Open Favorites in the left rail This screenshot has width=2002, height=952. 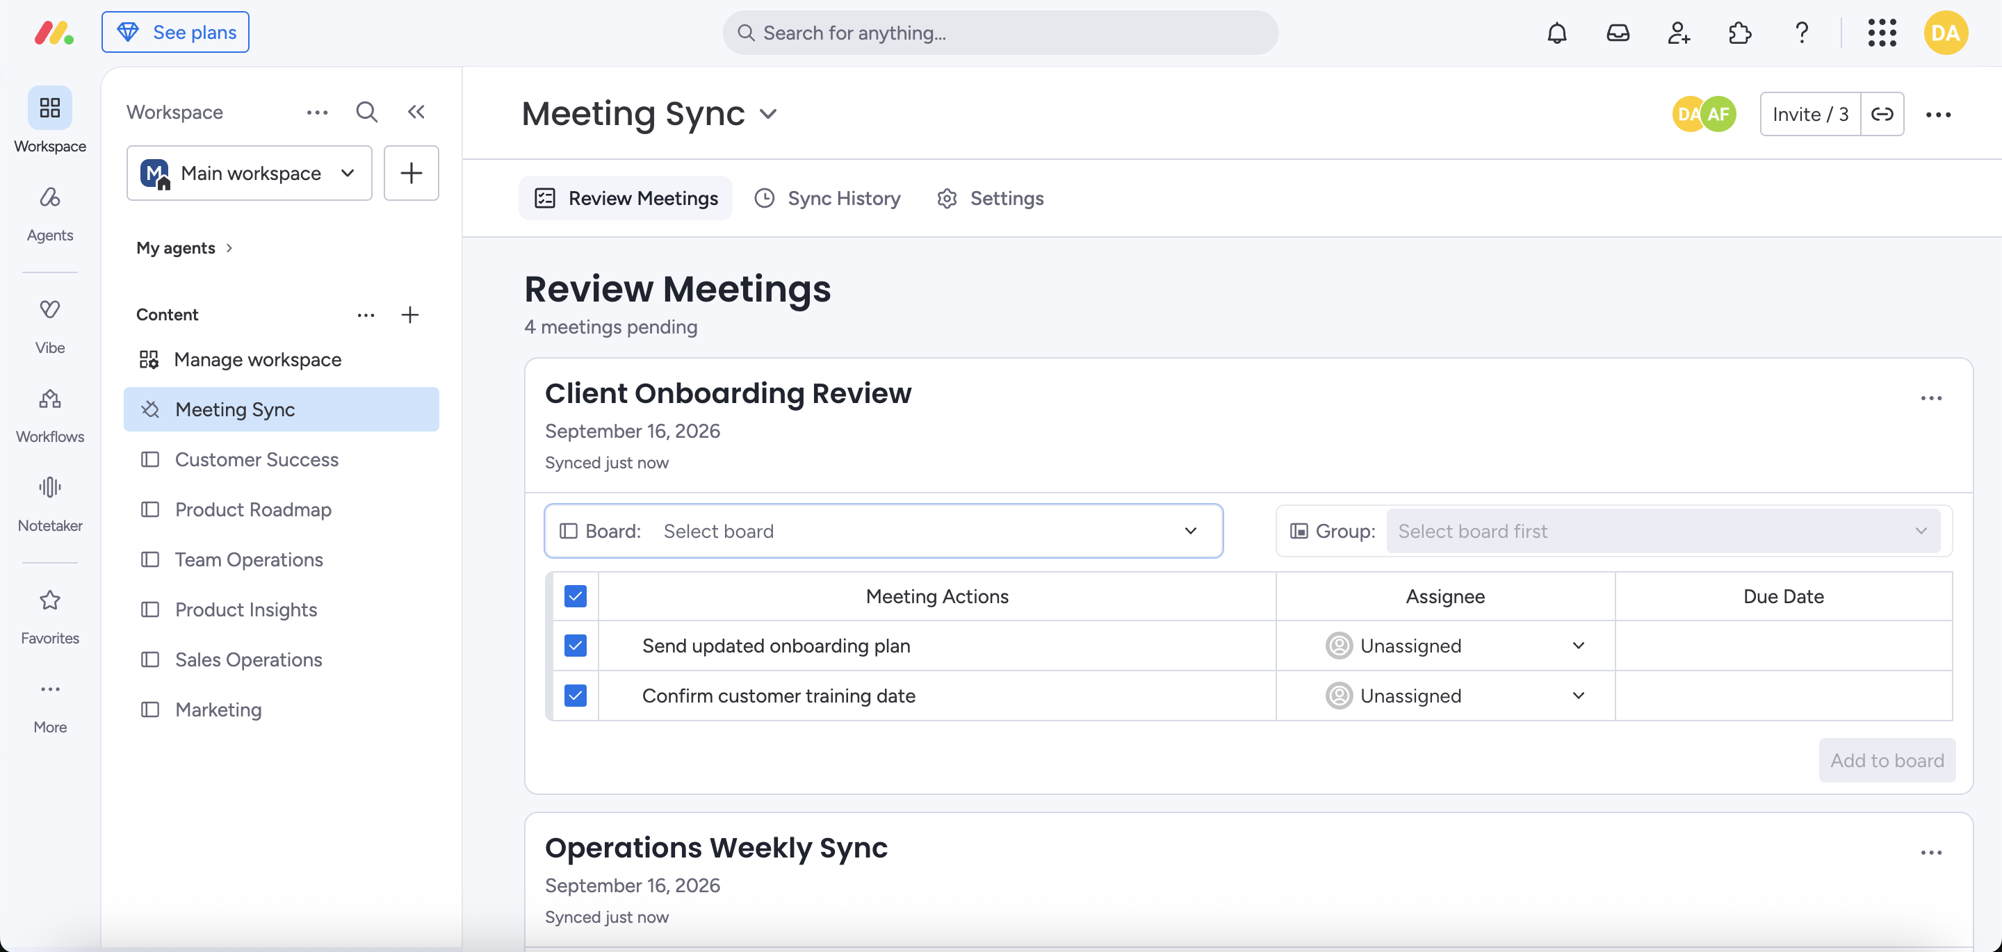click(x=50, y=617)
